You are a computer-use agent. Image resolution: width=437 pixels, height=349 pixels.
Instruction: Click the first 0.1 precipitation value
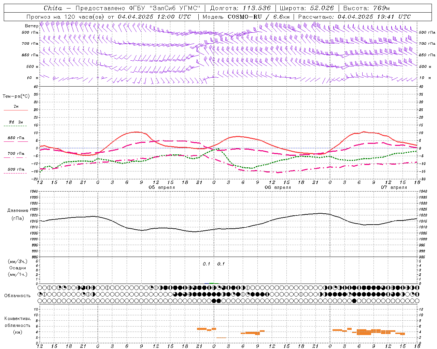click(x=207, y=264)
